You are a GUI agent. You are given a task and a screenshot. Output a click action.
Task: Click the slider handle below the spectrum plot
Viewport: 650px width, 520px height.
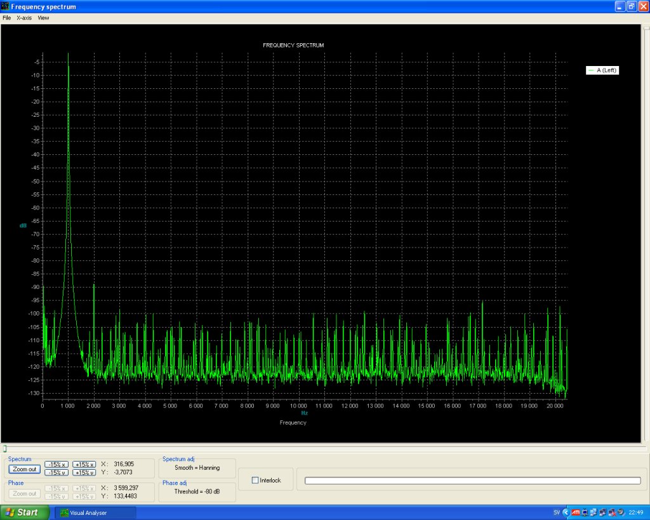[4, 449]
